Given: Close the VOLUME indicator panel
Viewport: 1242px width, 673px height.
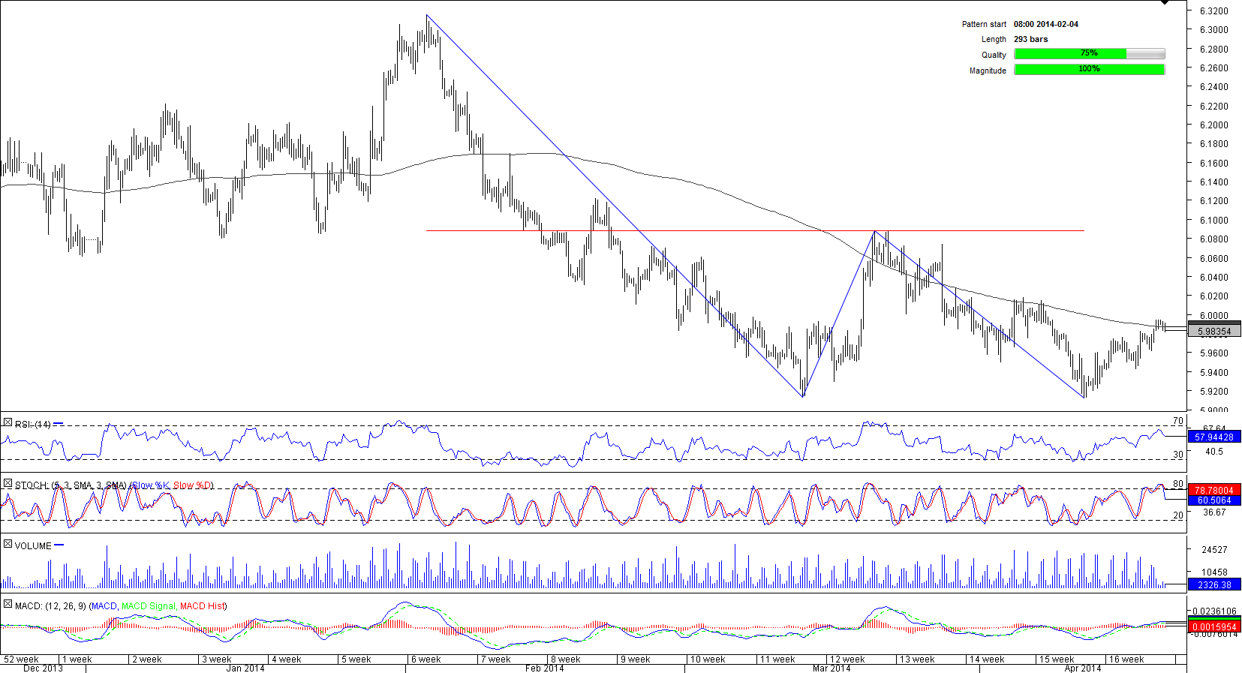Looking at the screenshot, I should click(x=8, y=544).
